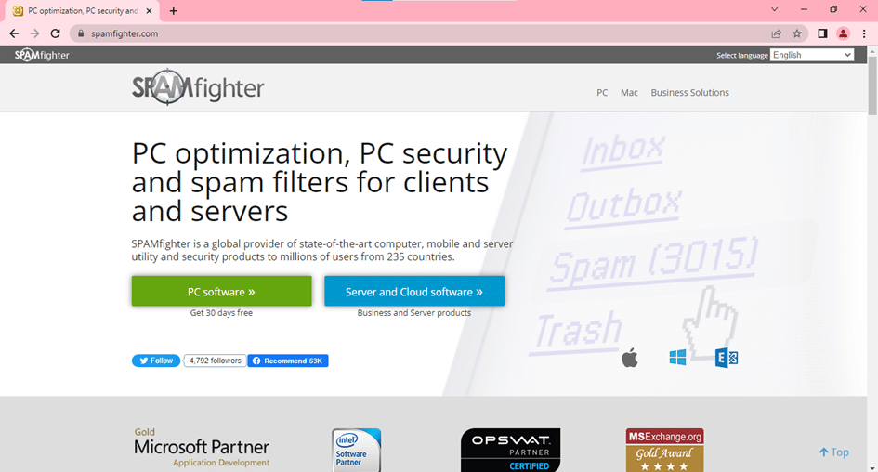The width and height of the screenshot is (878, 472).
Task: Click the small SPAMfighter logo in top bar
Action: 42,55
